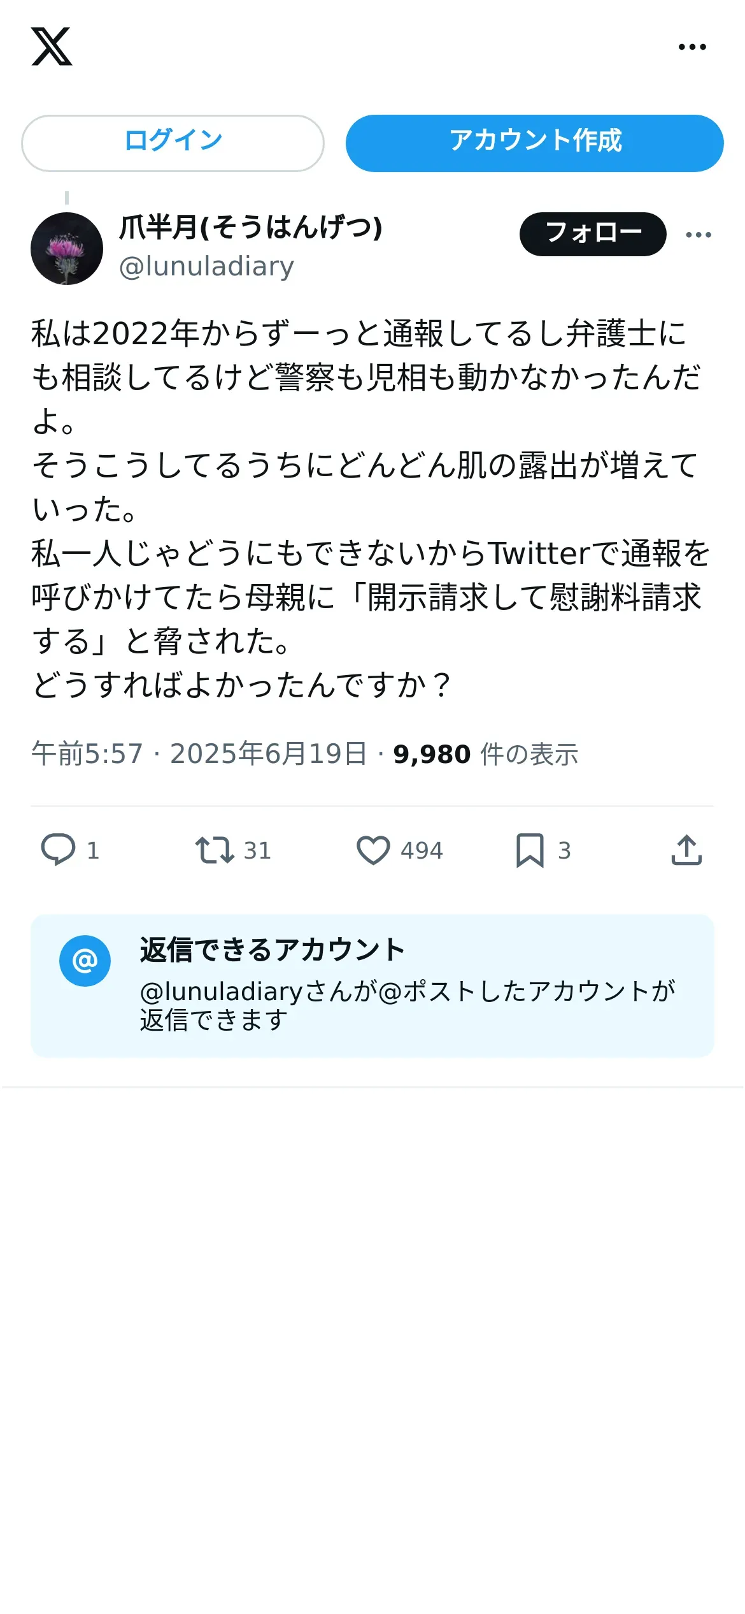Open the top-right more options menu
The width and height of the screenshot is (745, 1614).
click(692, 47)
